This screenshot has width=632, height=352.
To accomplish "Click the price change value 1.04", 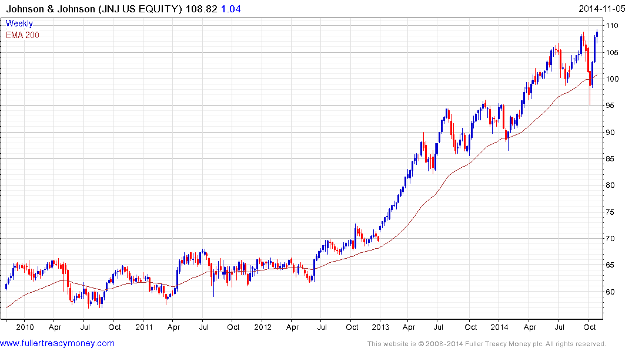I will pos(231,9).
